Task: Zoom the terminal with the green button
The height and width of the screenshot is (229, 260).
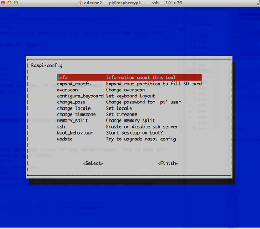Action: [x=16, y=3]
